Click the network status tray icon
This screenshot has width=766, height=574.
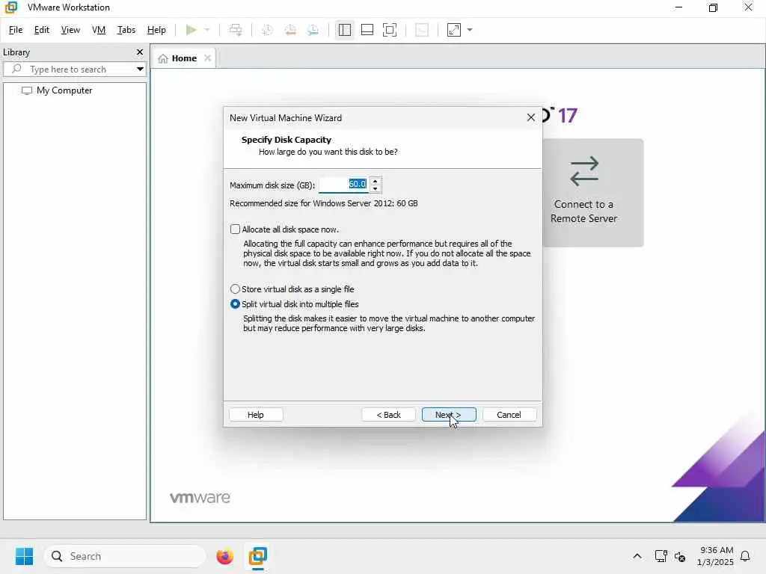point(661,556)
